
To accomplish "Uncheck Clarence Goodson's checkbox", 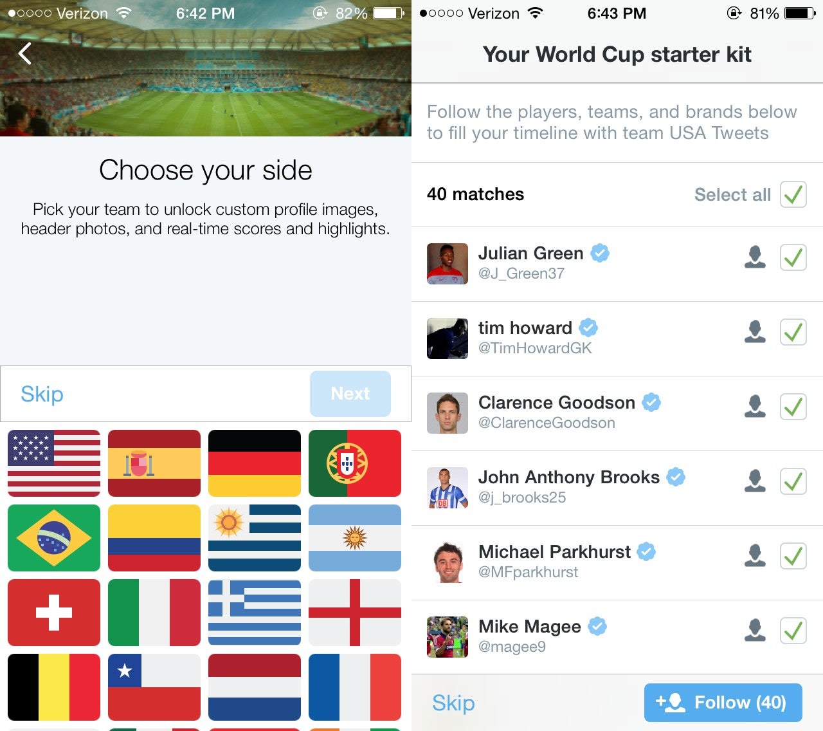I will 793,407.
